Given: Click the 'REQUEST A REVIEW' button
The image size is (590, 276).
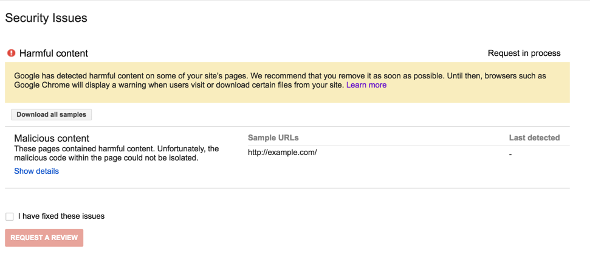Looking at the screenshot, I should (x=44, y=238).
